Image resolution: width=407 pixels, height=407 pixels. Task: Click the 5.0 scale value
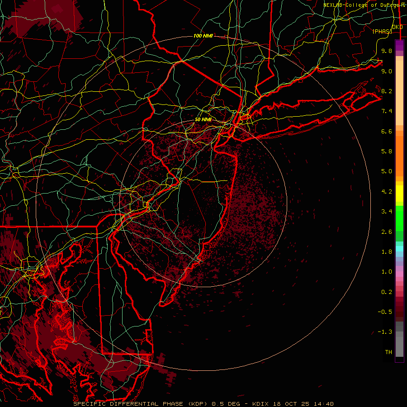(x=387, y=171)
